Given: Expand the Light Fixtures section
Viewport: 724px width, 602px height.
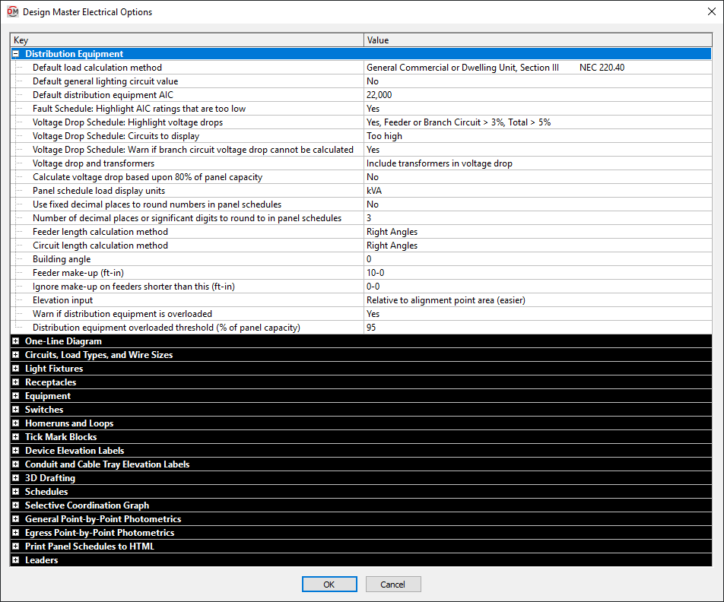Looking at the screenshot, I should (16, 369).
